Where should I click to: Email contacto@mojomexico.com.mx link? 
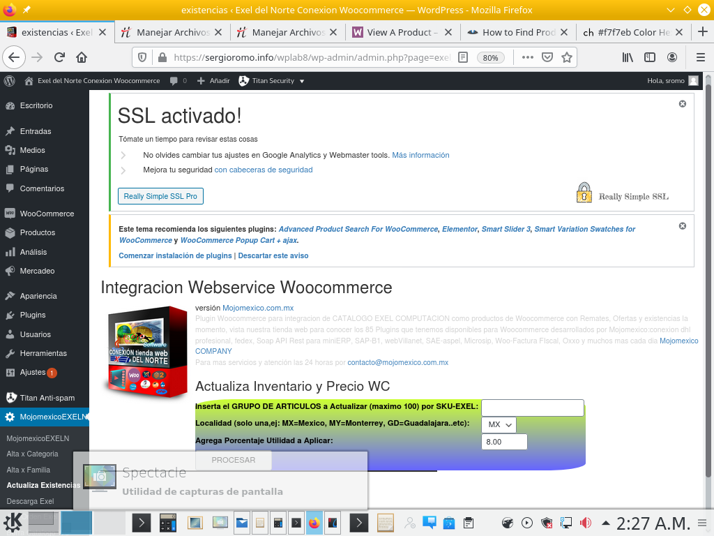[397, 362]
